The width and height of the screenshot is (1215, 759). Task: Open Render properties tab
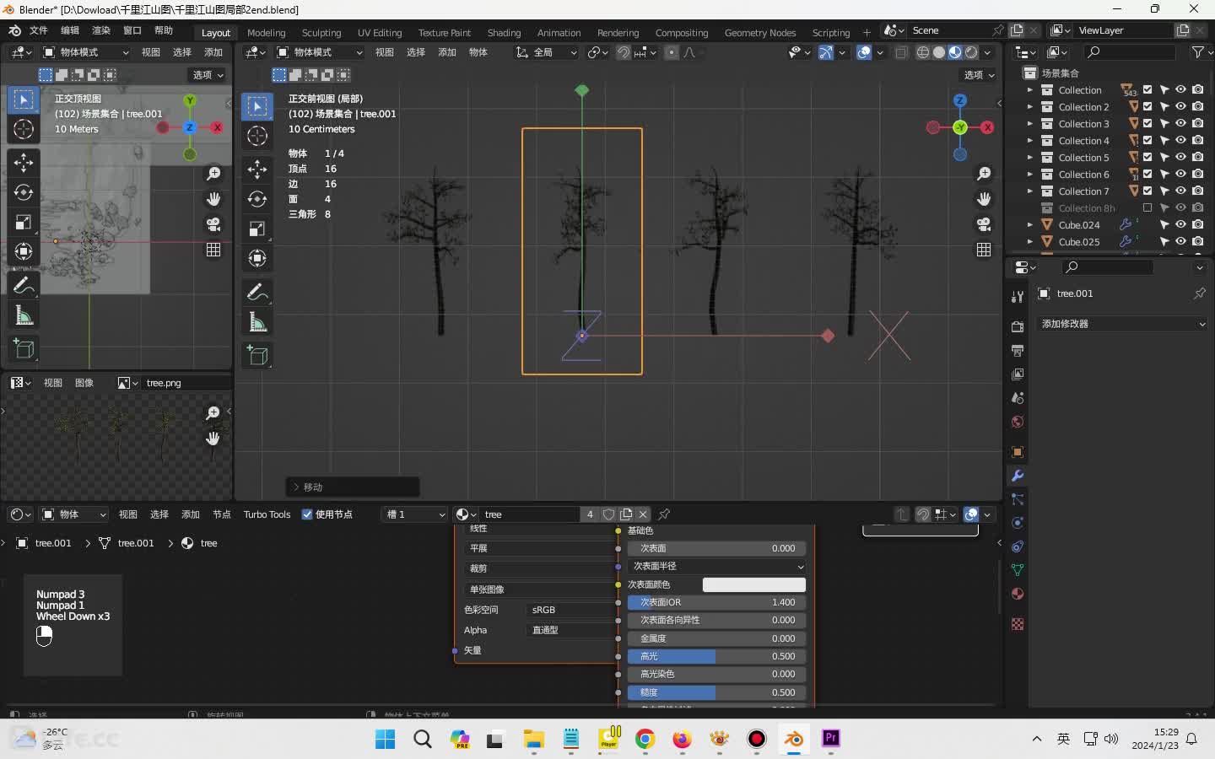(x=1018, y=326)
